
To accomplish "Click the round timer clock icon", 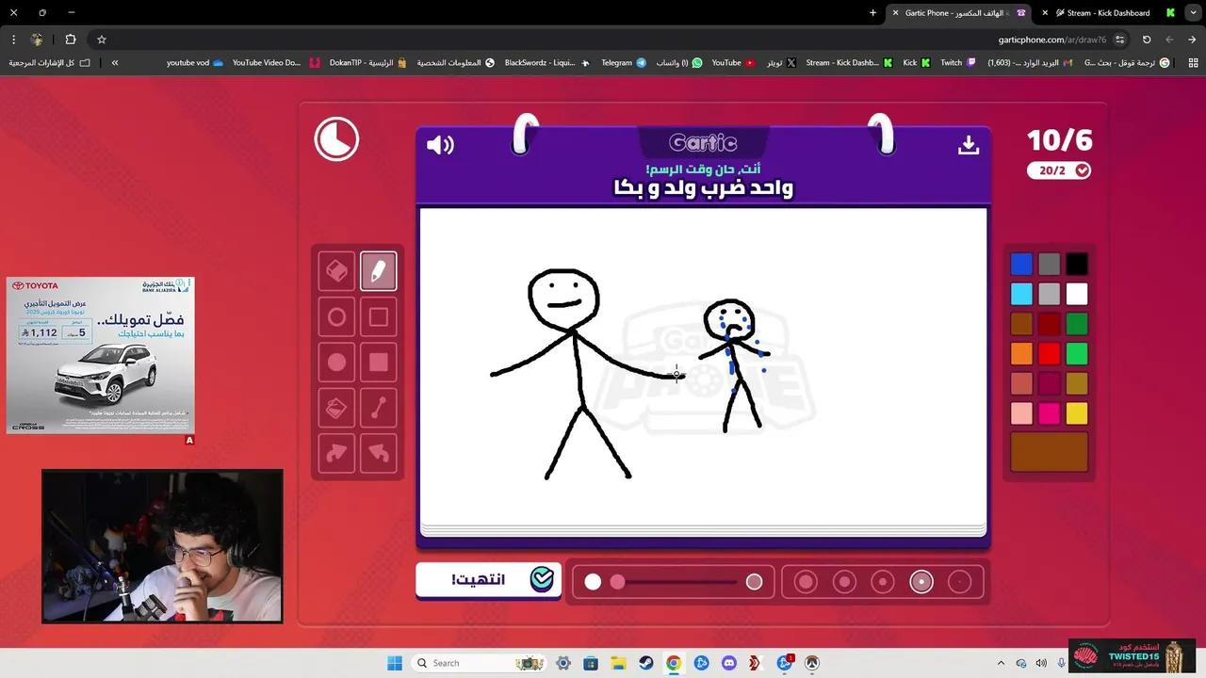I will (x=336, y=139).
